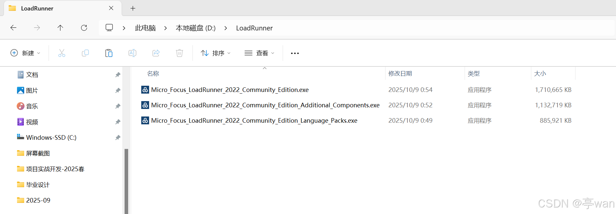Click size 1,132,719 KB

tap(553, 105)
